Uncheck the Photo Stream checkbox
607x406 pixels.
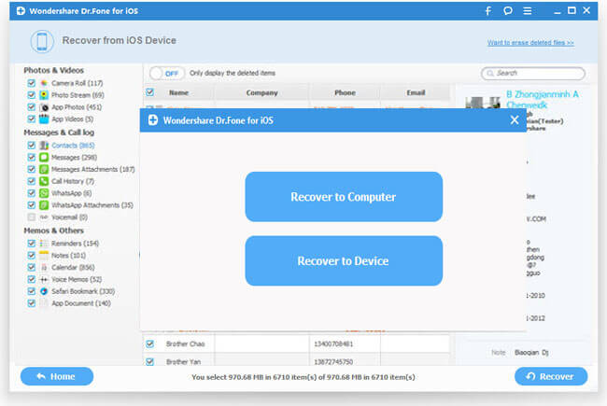point(32,95)
